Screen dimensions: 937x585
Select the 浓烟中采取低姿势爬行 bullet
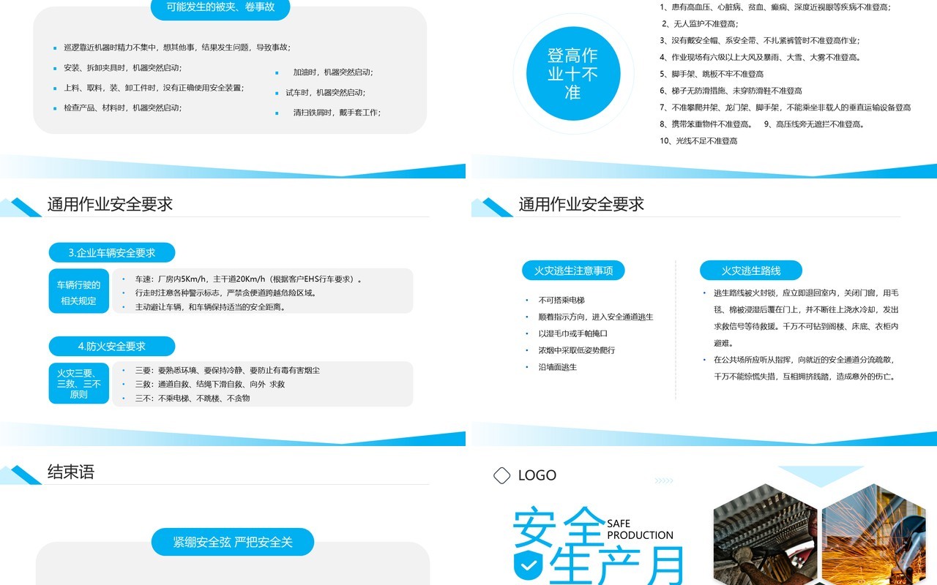(576, 350)
